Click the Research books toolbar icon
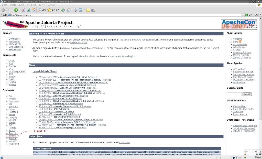 (93, 10)
